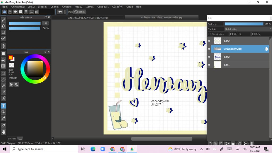Open the Bộ lọc(R) menu

(42, 7)
